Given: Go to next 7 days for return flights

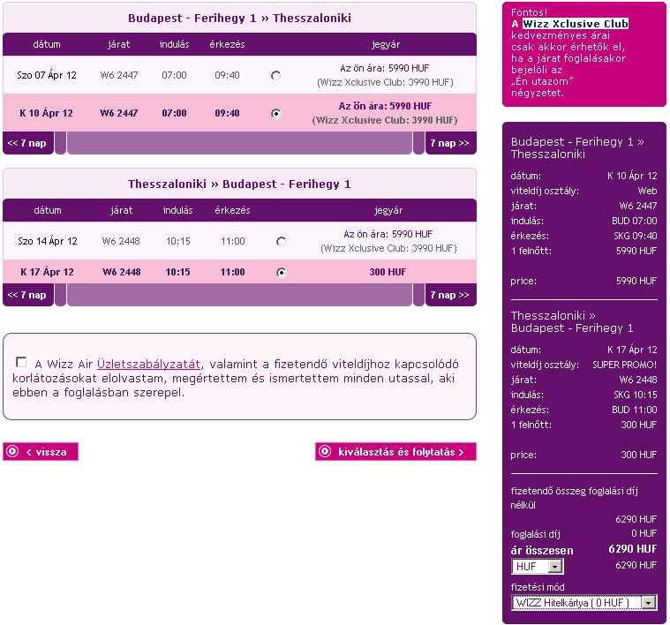Looking at the screenshot, I should (450, 296).
